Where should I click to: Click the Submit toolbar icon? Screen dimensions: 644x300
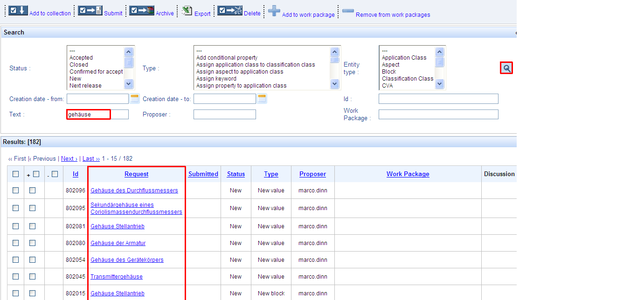point(90,10)
